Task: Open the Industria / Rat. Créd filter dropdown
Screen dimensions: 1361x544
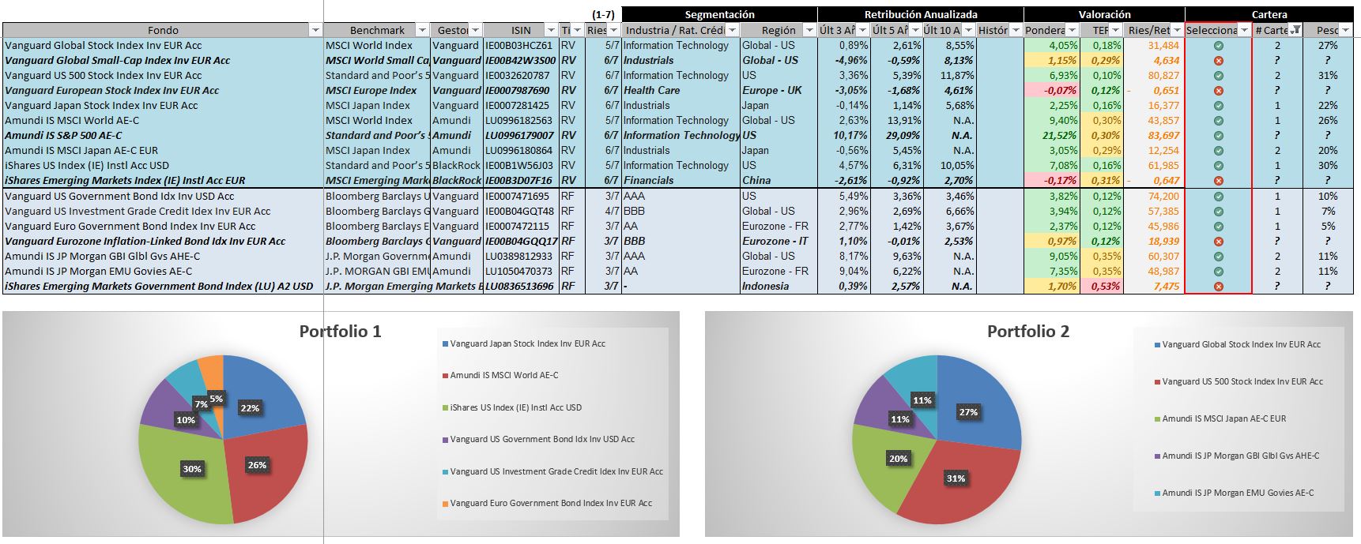Action: (x=732, y=30)
